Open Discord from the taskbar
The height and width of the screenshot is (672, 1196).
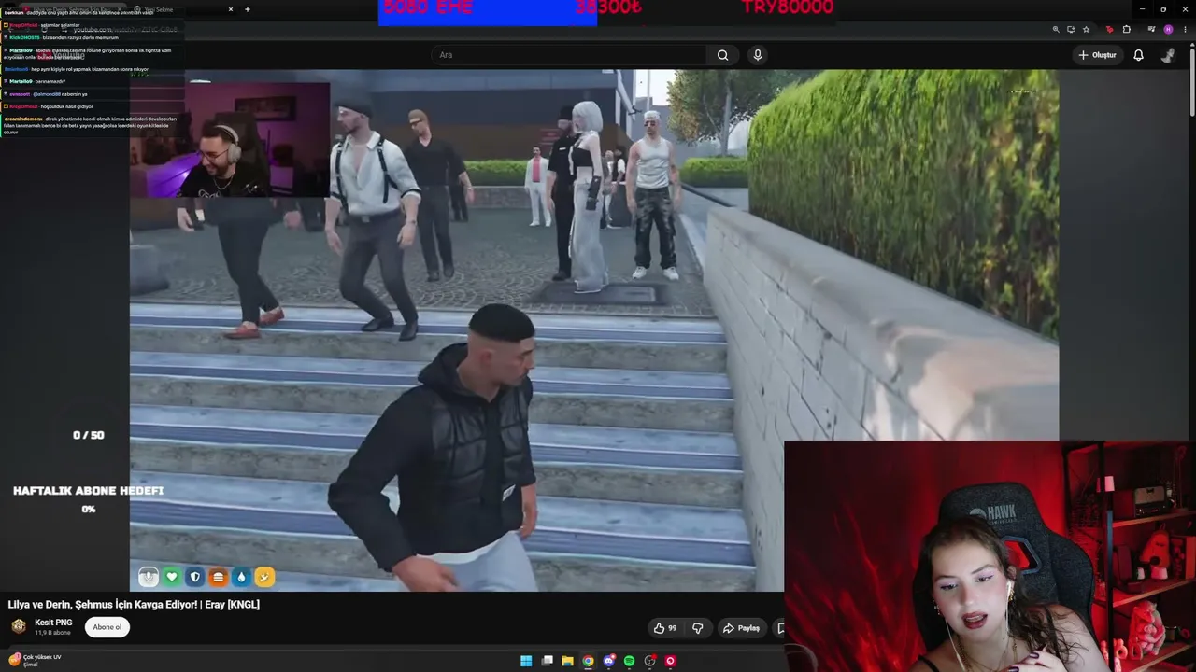[608, 661]
